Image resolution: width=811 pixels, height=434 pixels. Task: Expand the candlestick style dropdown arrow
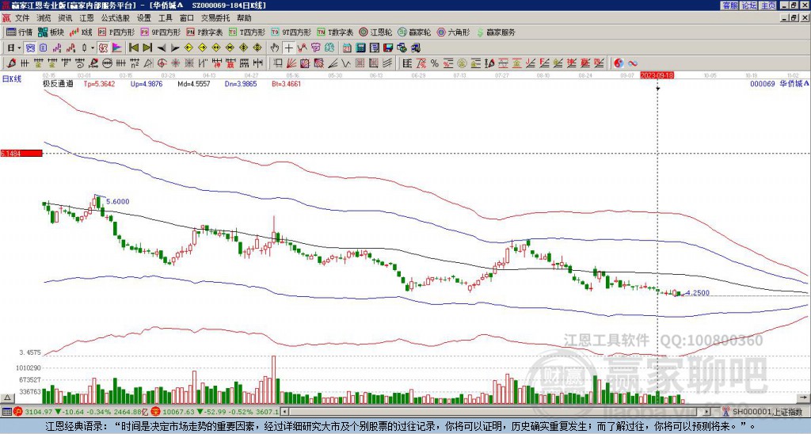click(x=93, y=48)
